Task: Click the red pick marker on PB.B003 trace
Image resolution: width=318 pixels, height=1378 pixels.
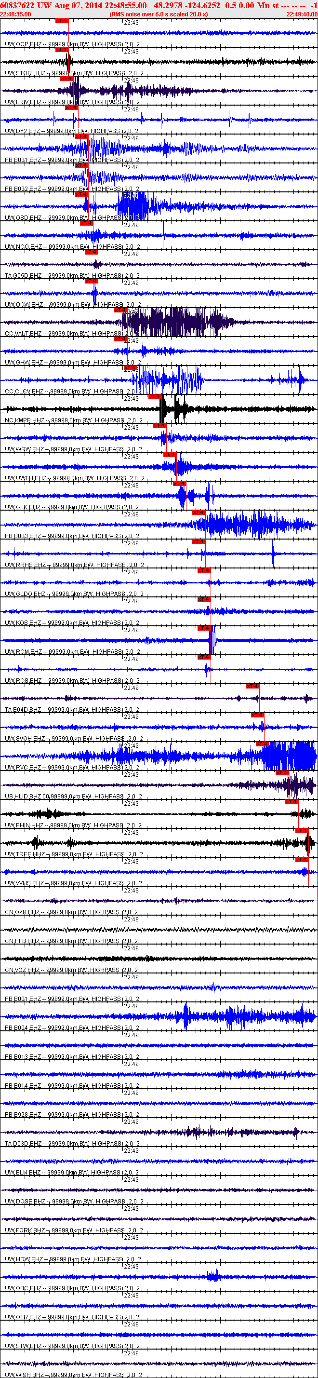Action: coord(199,513)
